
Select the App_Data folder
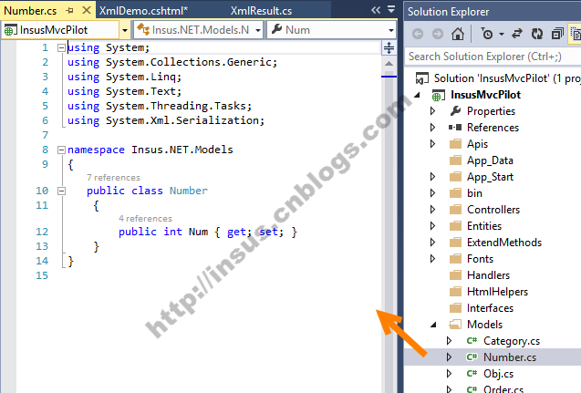pos(490,160)
